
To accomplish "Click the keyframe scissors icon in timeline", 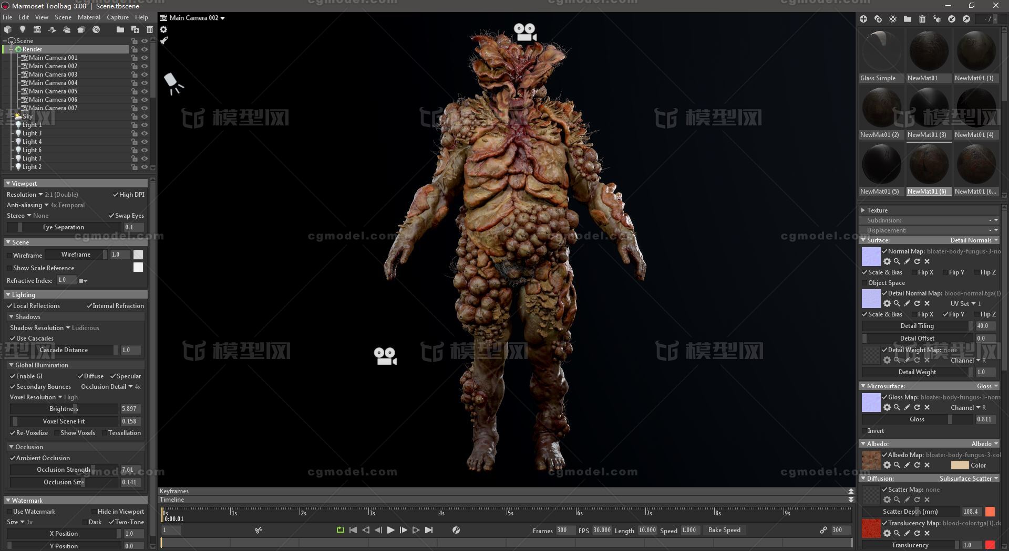I will coord(258,530).
